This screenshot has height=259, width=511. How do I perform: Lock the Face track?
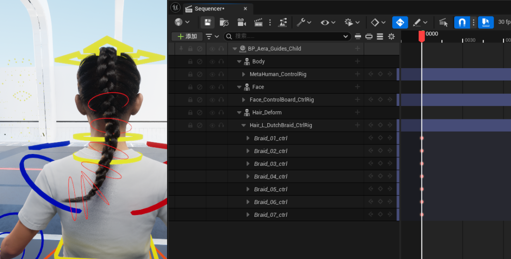tap(190, 87)
